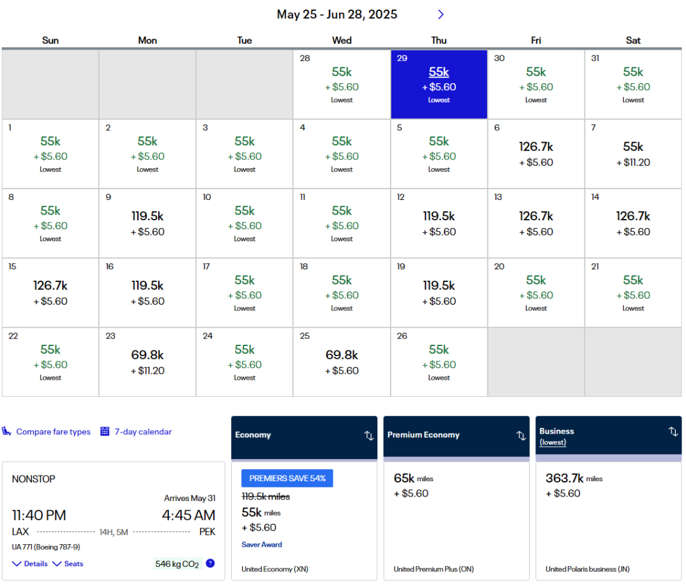The image size is (686, 586).
Task: Select May 30 in the calendar
Action: 536,84
